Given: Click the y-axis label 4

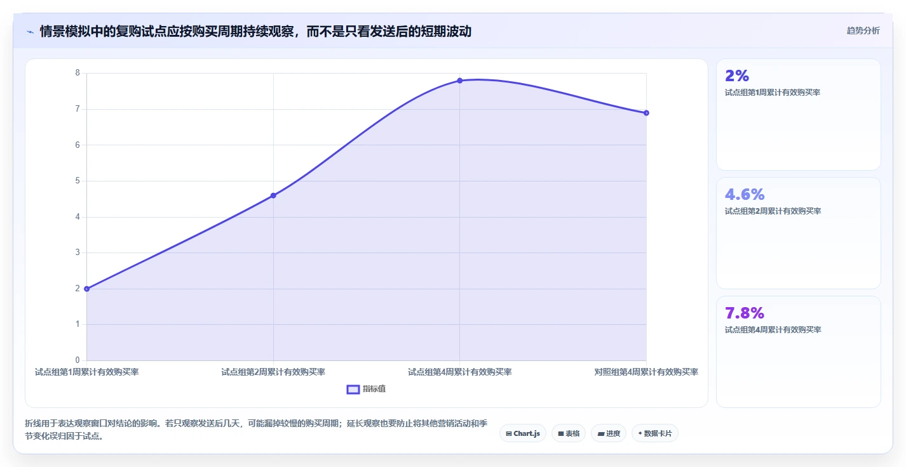Looking at the screenshot, I should [x=78, y=217].
